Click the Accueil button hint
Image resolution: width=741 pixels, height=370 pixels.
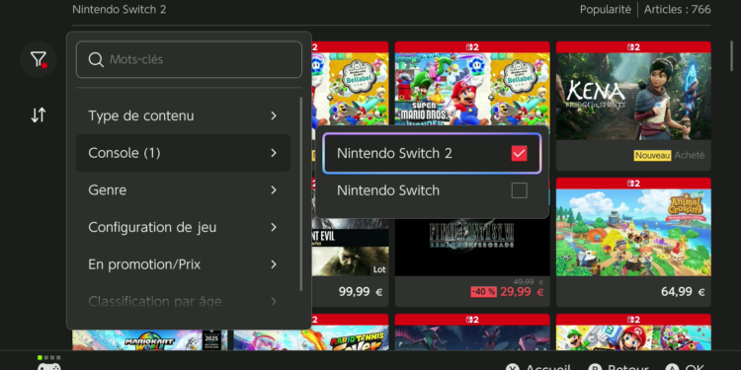click(538, 368)
